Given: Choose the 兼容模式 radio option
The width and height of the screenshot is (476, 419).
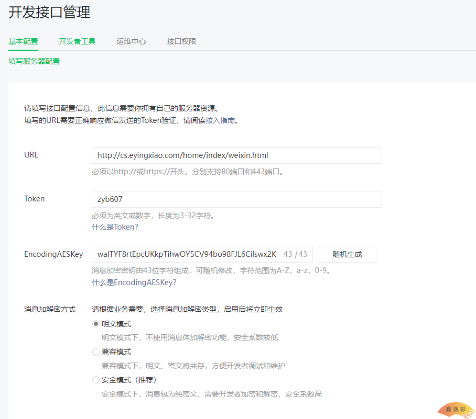Looking at the screenshot, I should pyautogui.click(x=96, y=352).
